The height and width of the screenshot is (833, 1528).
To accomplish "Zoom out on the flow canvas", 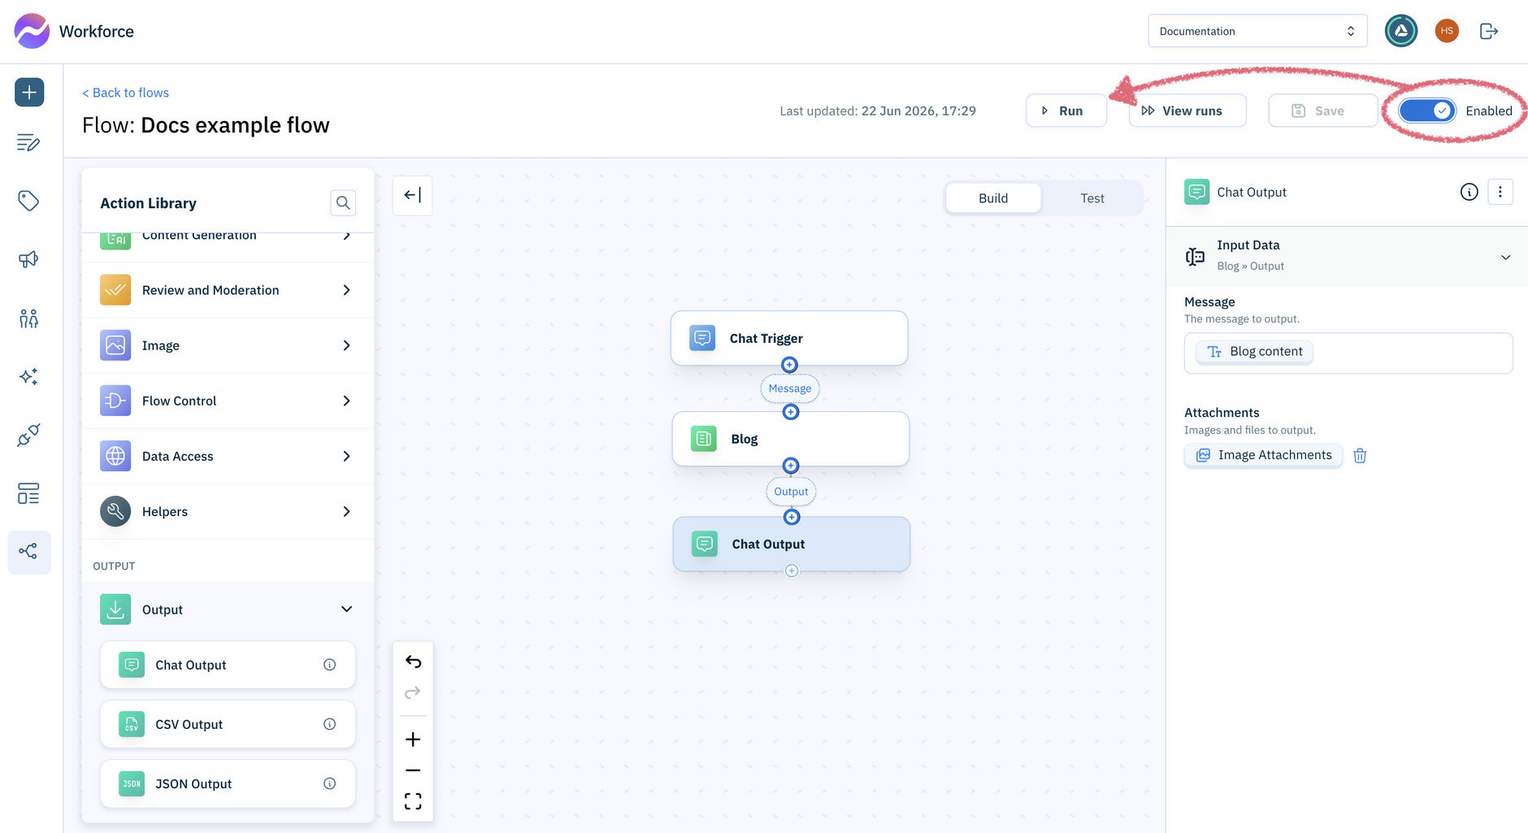I will [413, 770].
